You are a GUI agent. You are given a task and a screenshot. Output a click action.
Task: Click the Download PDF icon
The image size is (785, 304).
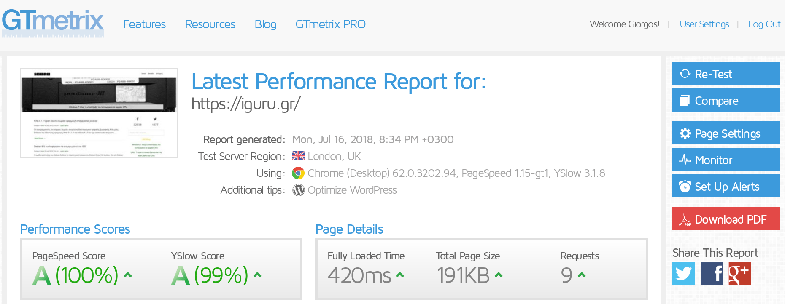click(x=685, y=219)
